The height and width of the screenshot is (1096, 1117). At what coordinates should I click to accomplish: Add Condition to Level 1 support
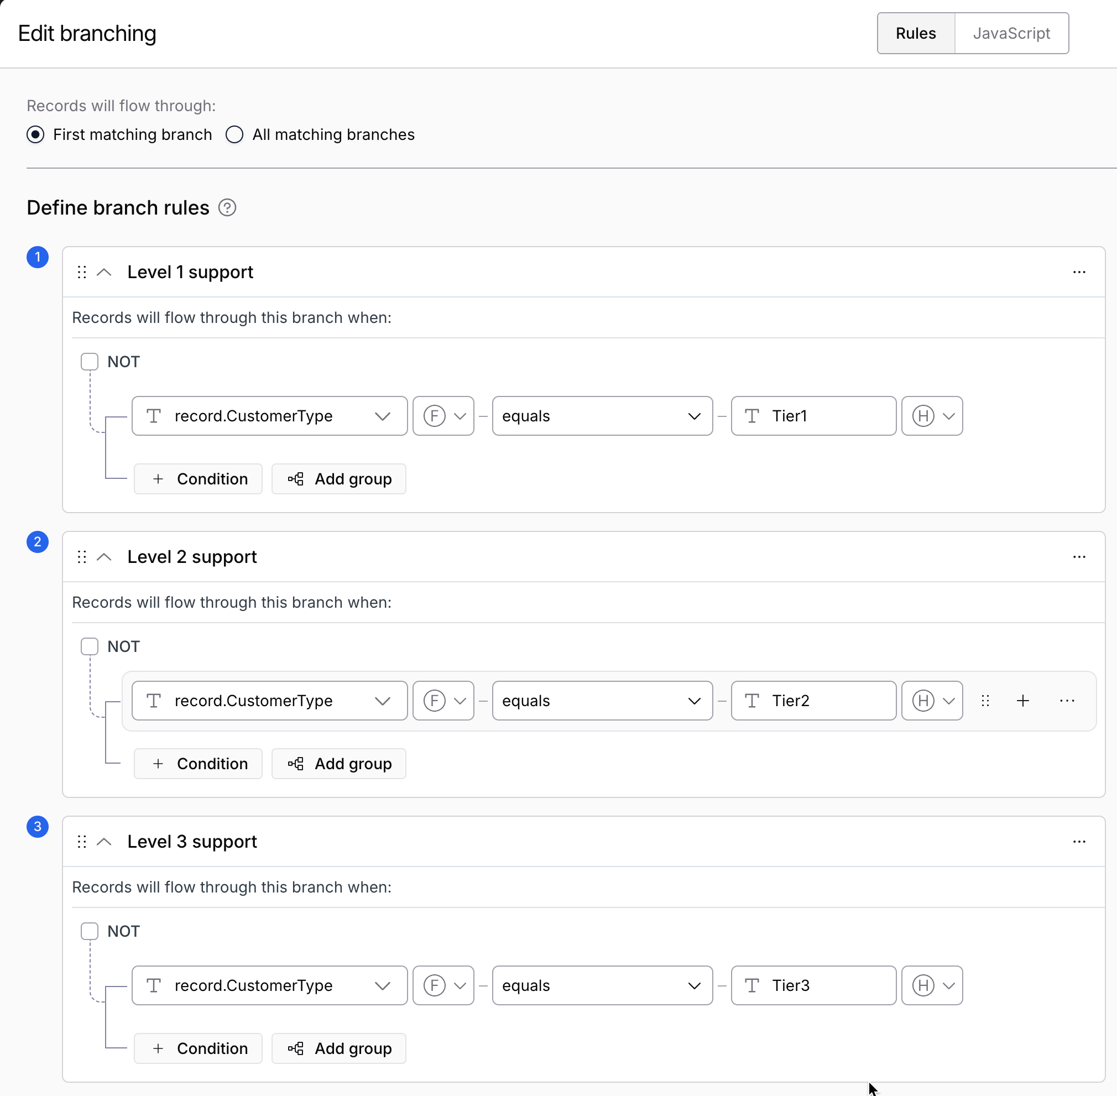pyautogui.click(x=198, y=479)
